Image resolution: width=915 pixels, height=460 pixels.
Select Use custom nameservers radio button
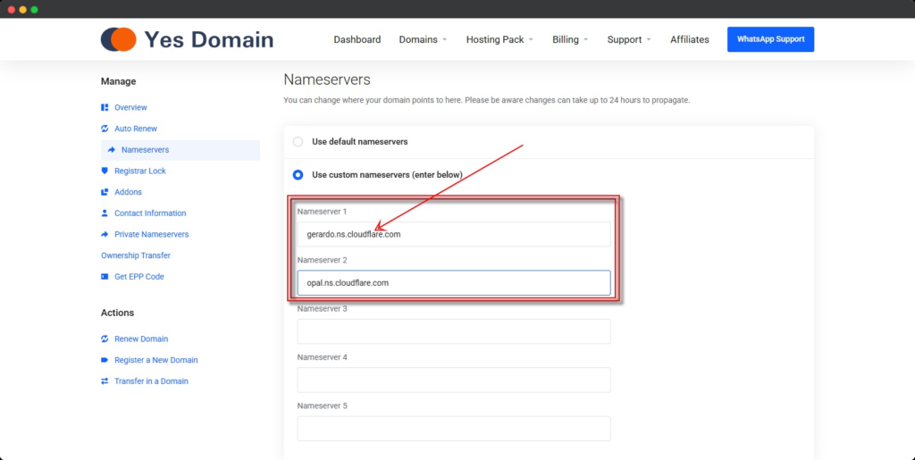[298, 175]
